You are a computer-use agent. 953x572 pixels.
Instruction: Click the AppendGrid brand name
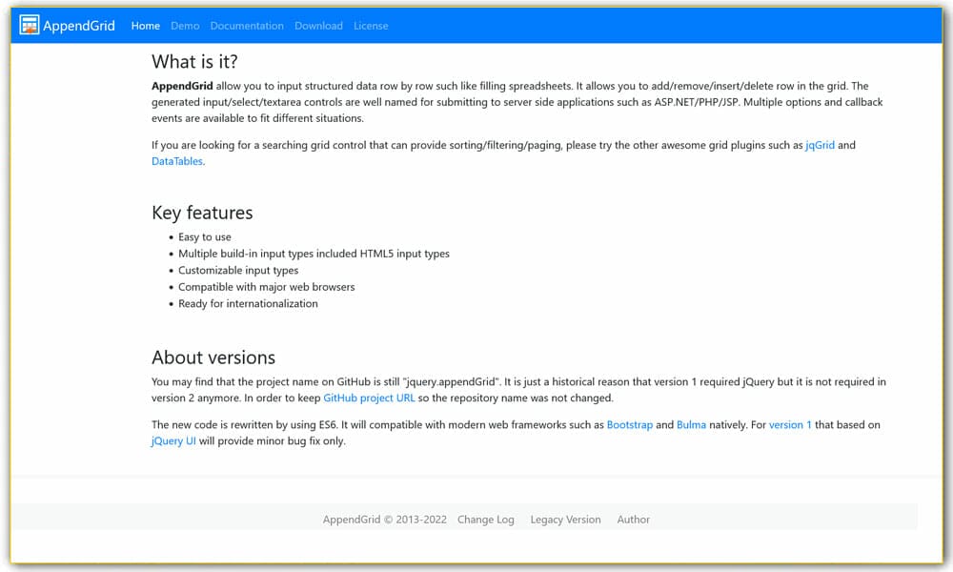pyautogui.click(x=79, y=26)
